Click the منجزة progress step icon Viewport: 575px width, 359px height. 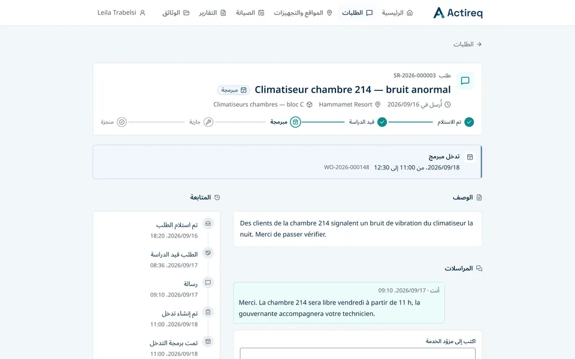point(122,122)
